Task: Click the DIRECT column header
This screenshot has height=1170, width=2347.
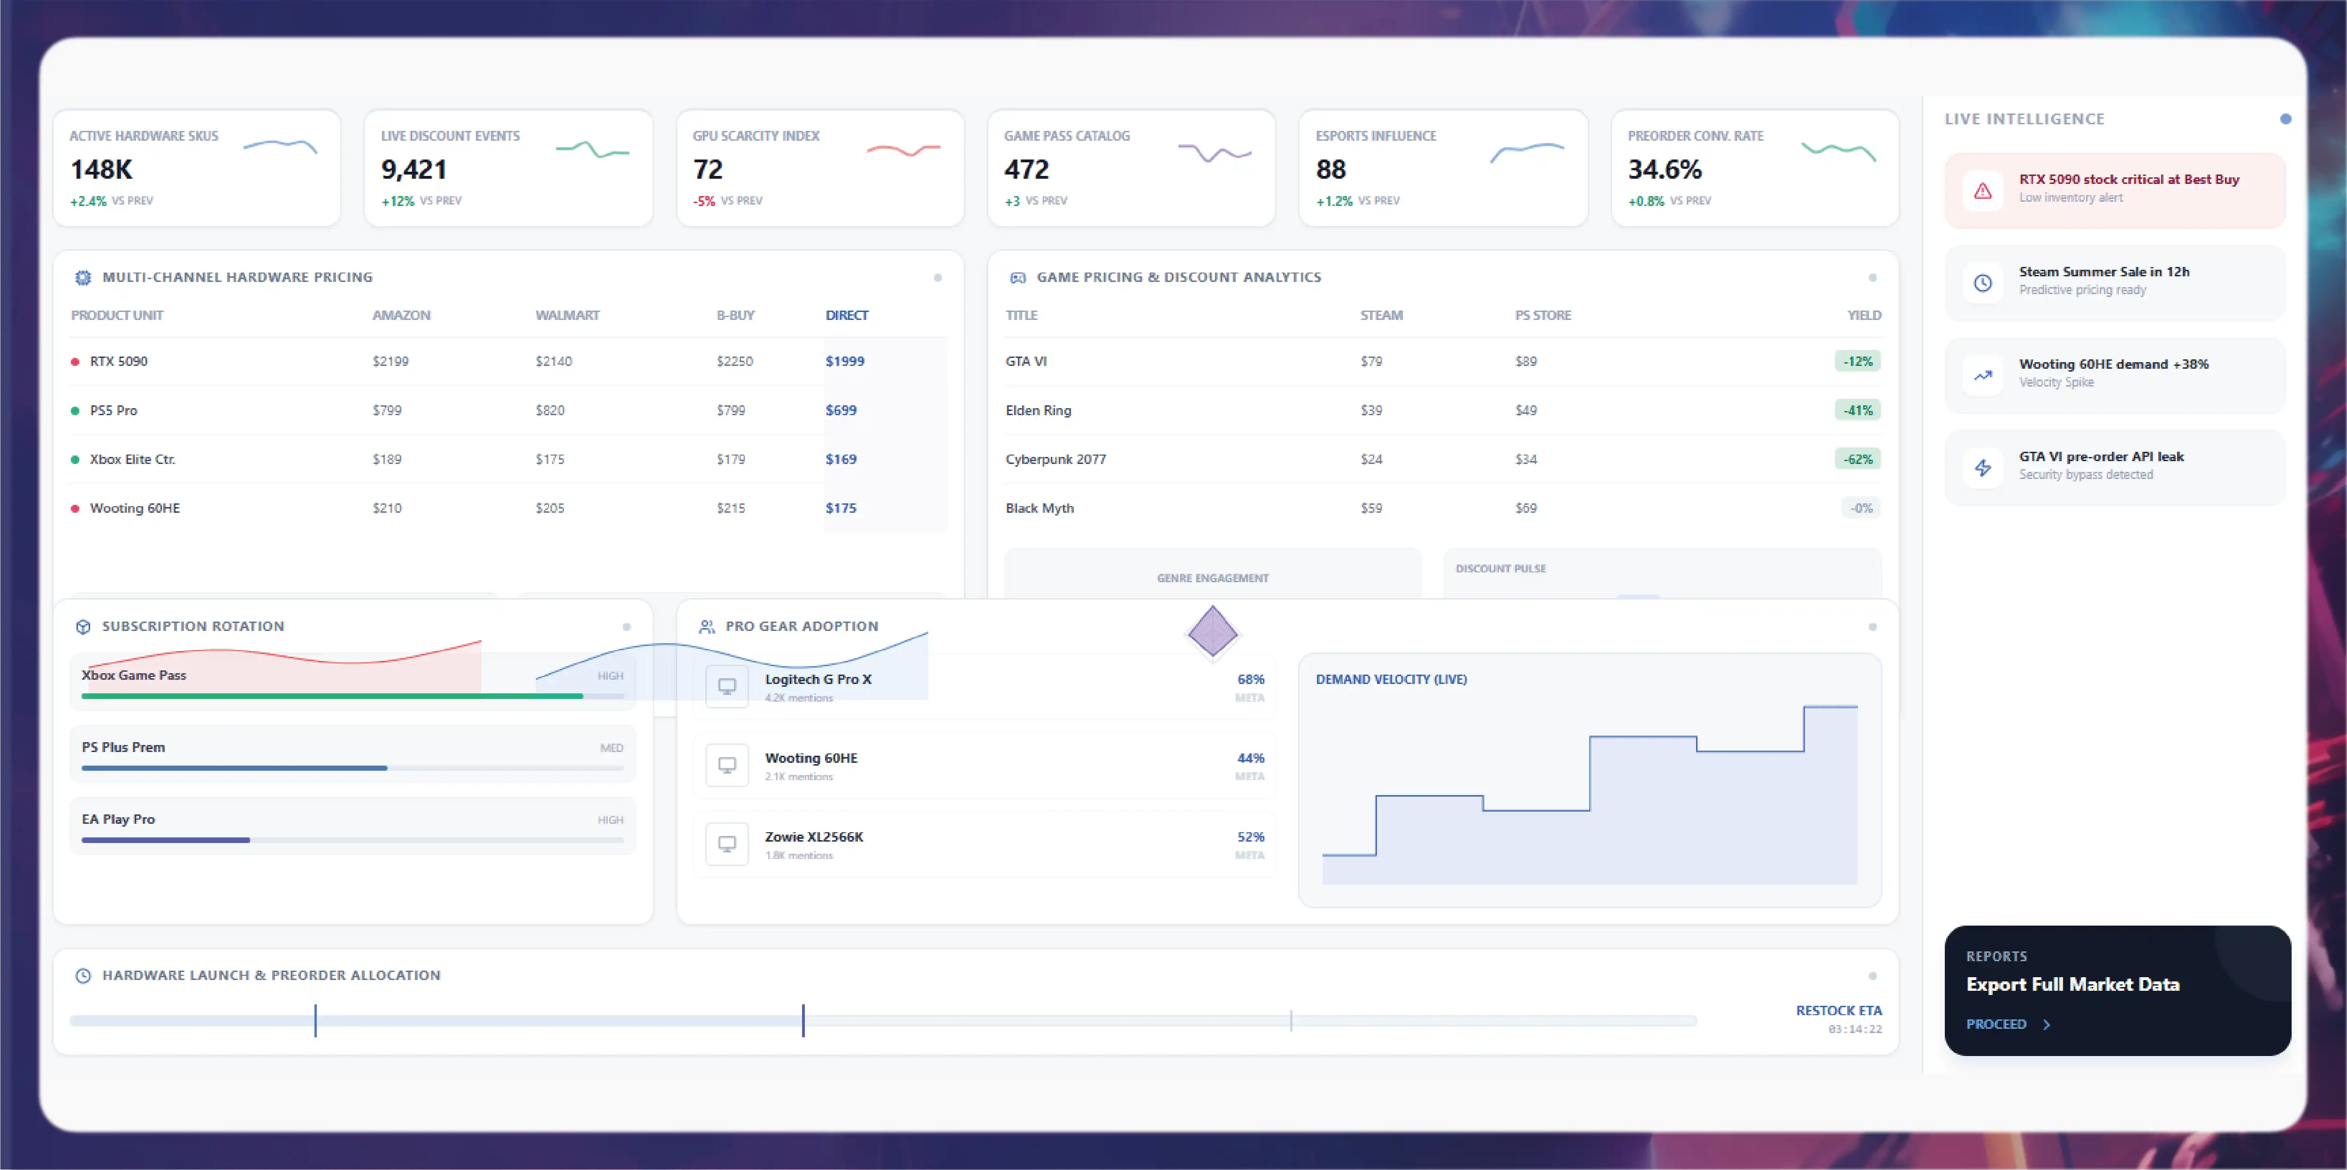Action: 847,315
